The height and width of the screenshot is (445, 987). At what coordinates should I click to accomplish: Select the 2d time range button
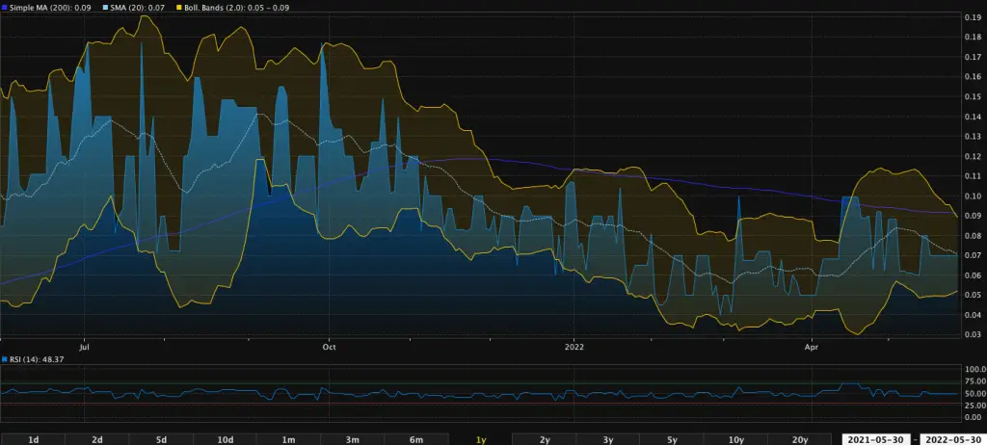[97, 439]
